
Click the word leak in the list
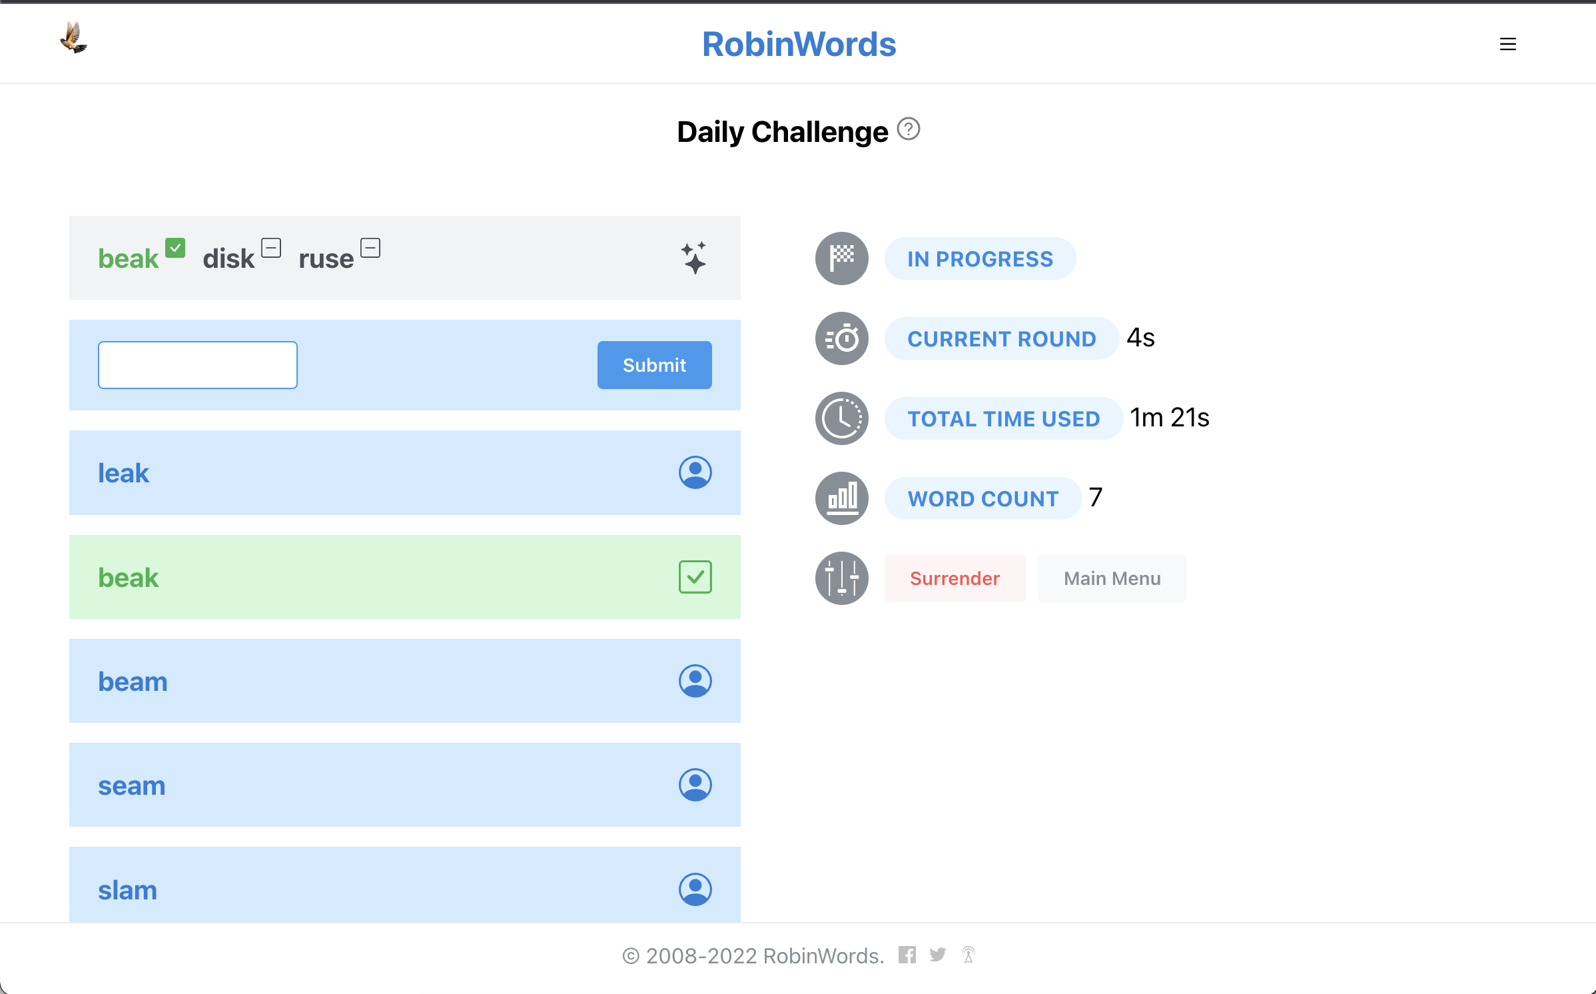123,473
